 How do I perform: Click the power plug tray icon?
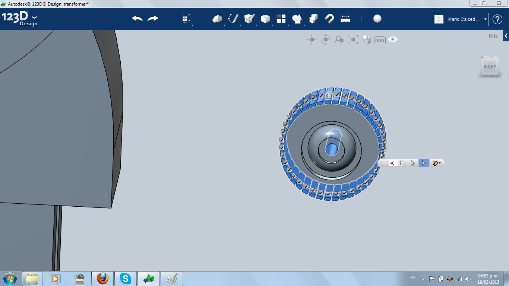click(441, 279)
